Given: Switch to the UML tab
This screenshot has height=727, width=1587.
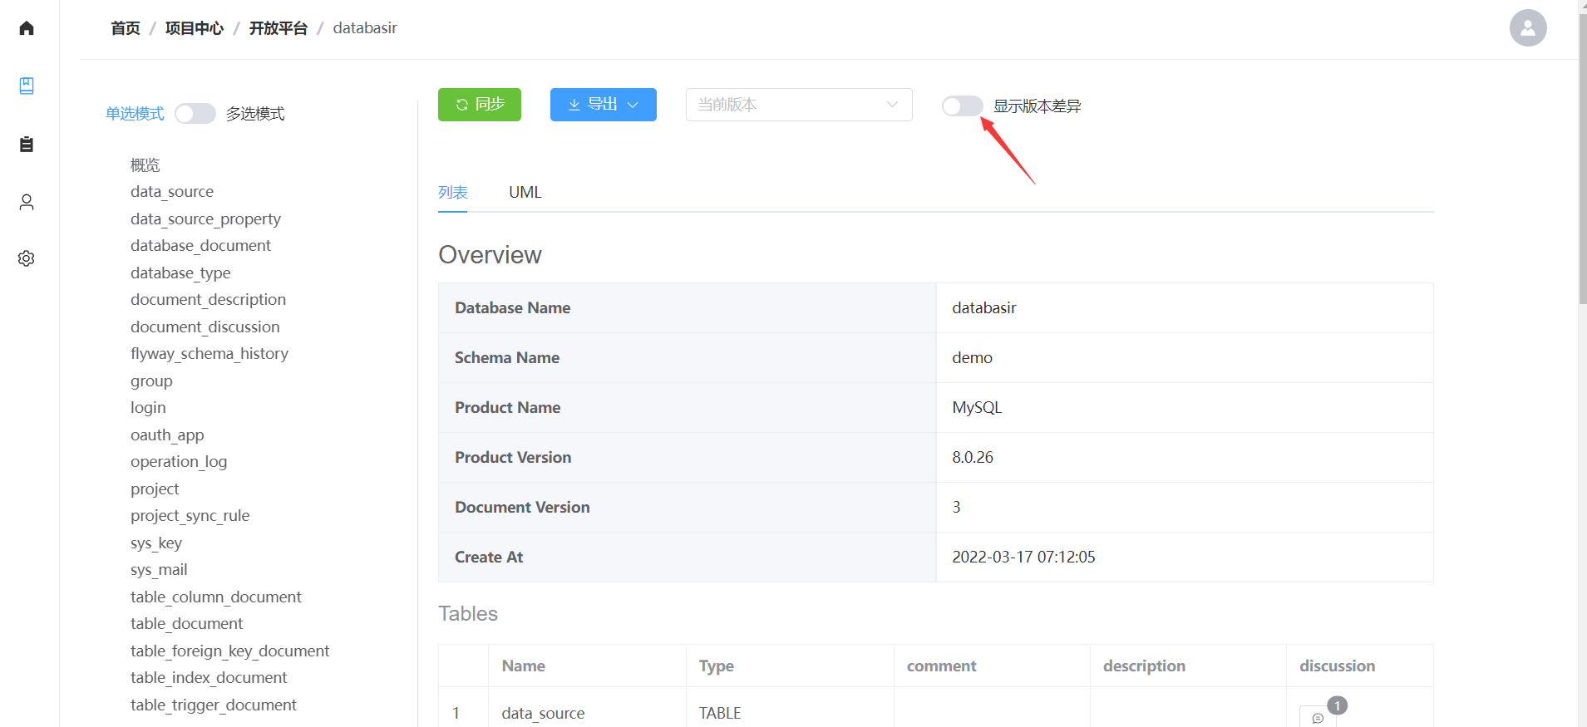Looking at the screenshot, I should coord(525,192).
